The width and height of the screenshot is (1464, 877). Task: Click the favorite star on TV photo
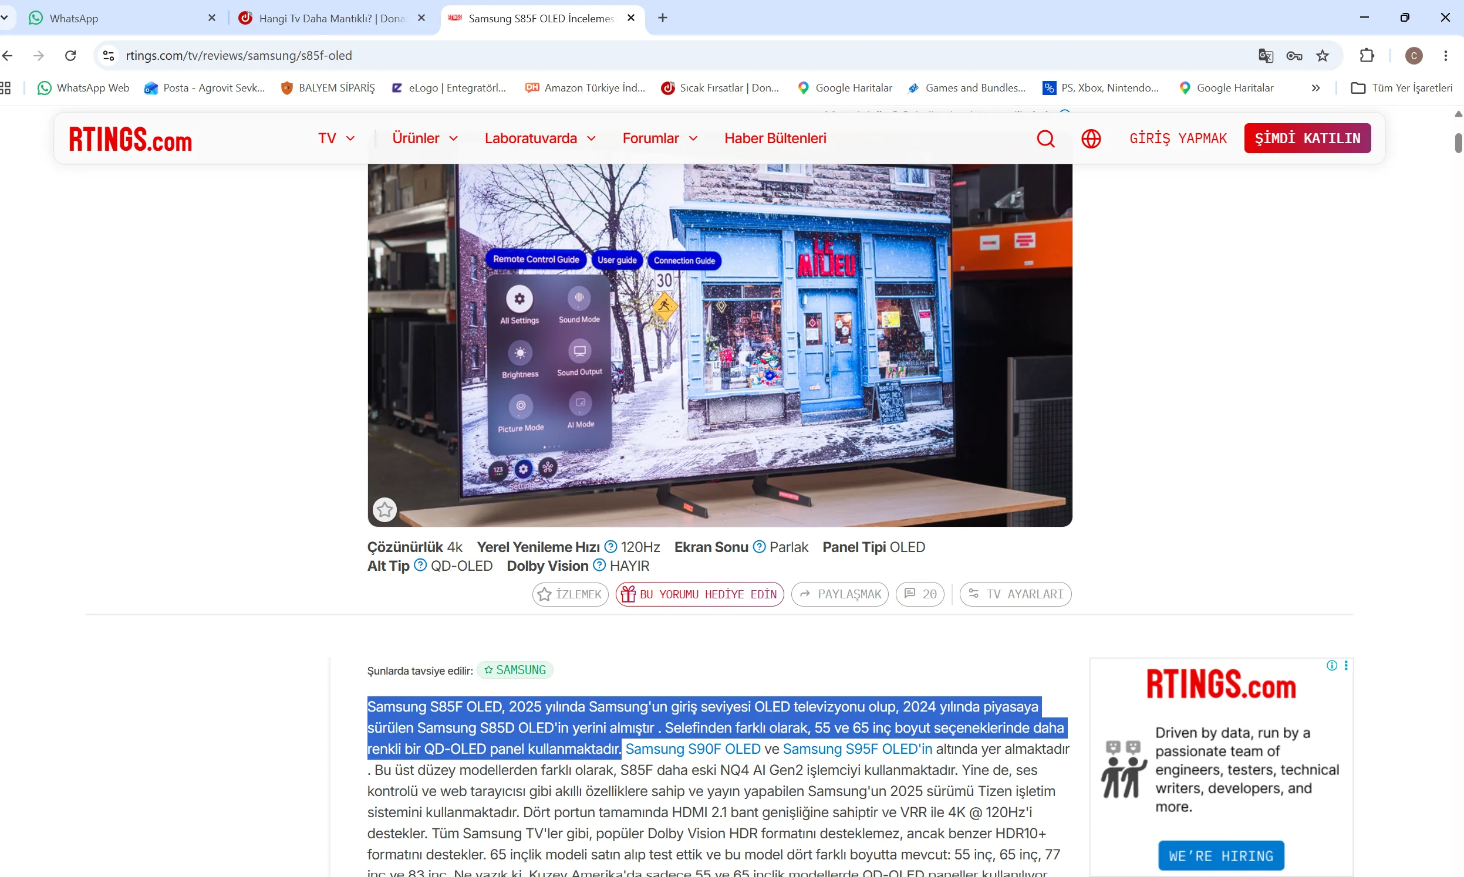coord(385,509)
